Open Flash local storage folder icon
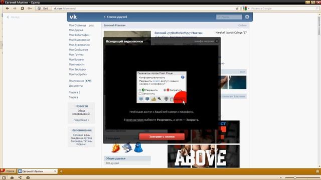Screen dimensions: 321x180 pos(153,99)
